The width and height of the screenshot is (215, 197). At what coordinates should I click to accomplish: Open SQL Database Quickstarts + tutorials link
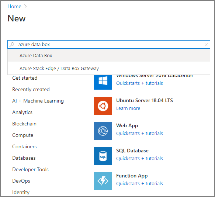point(139,159)
